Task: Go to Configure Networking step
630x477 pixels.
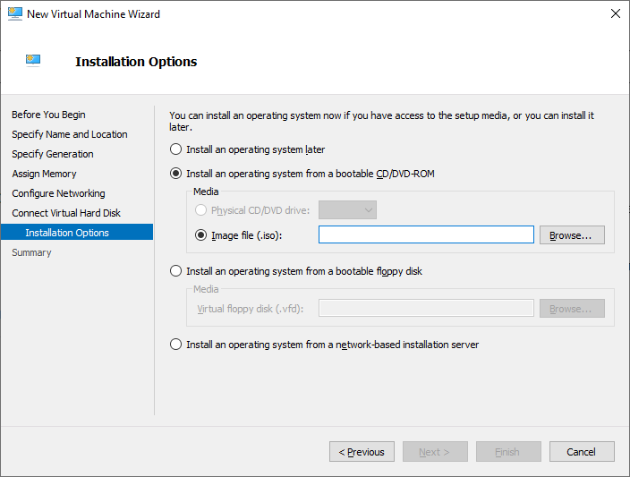Action: click(x=59, y=193)
